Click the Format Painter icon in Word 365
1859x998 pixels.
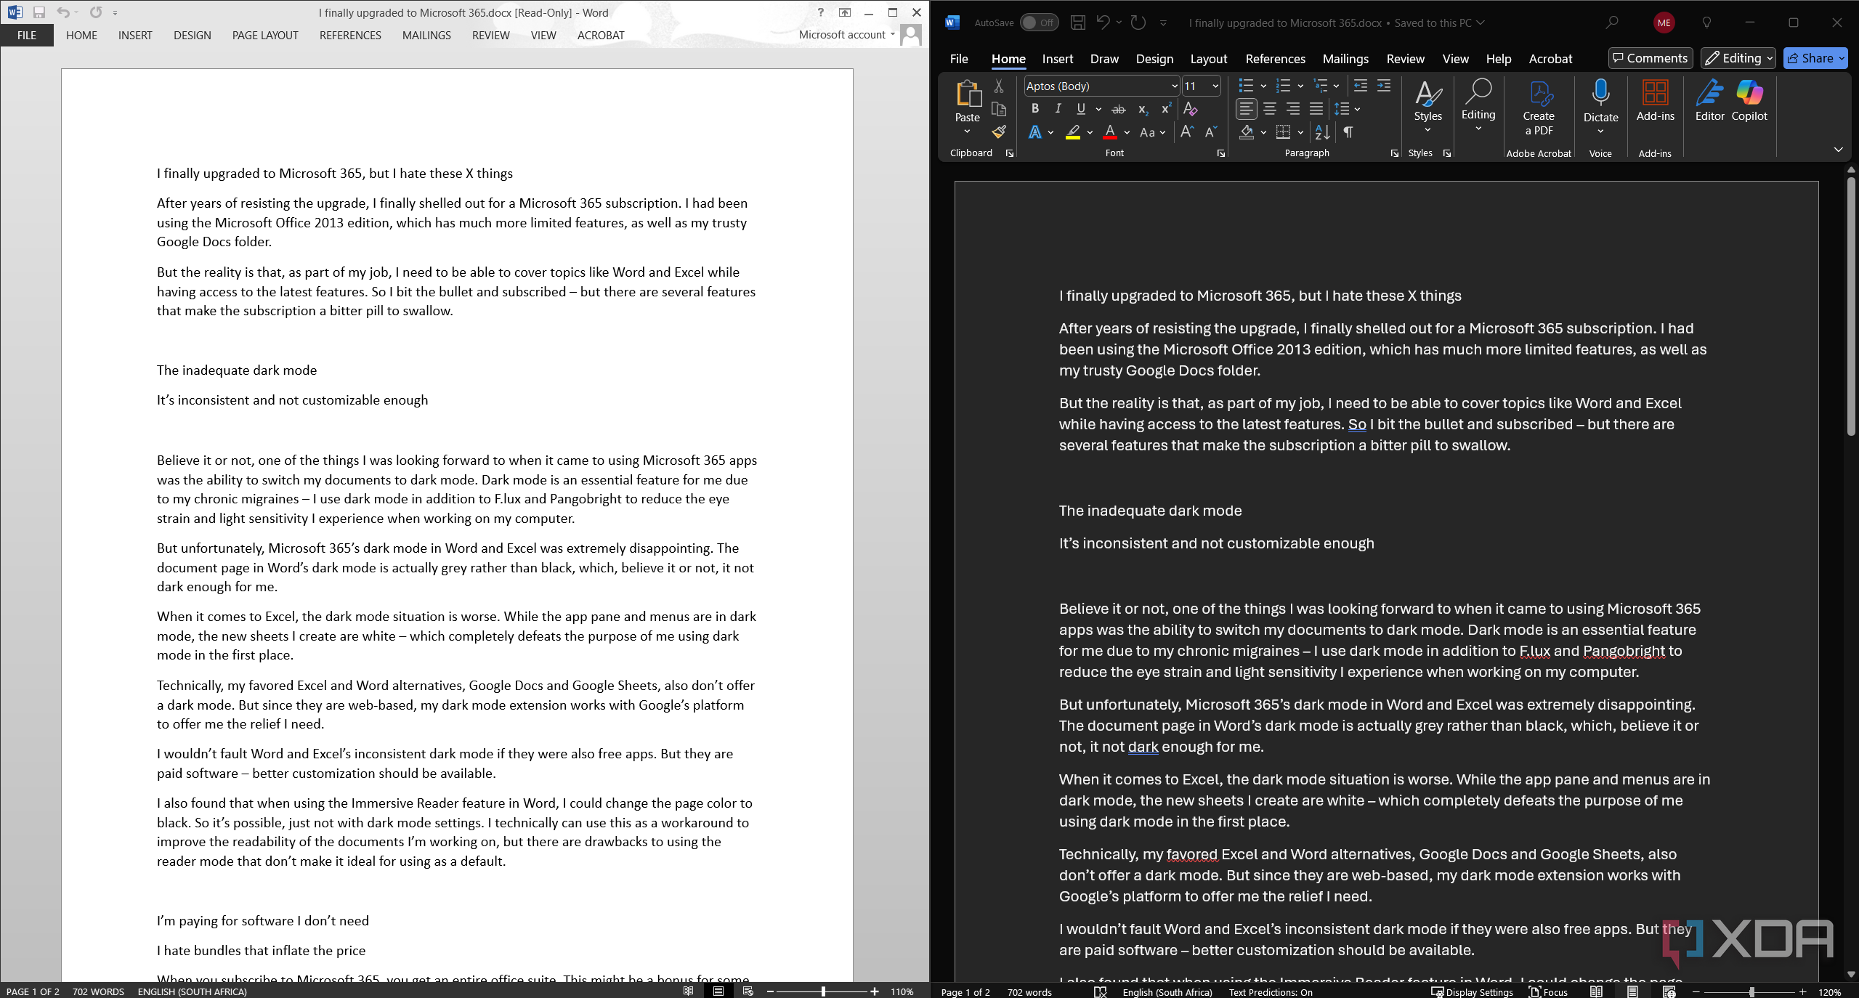click(999, 131)
